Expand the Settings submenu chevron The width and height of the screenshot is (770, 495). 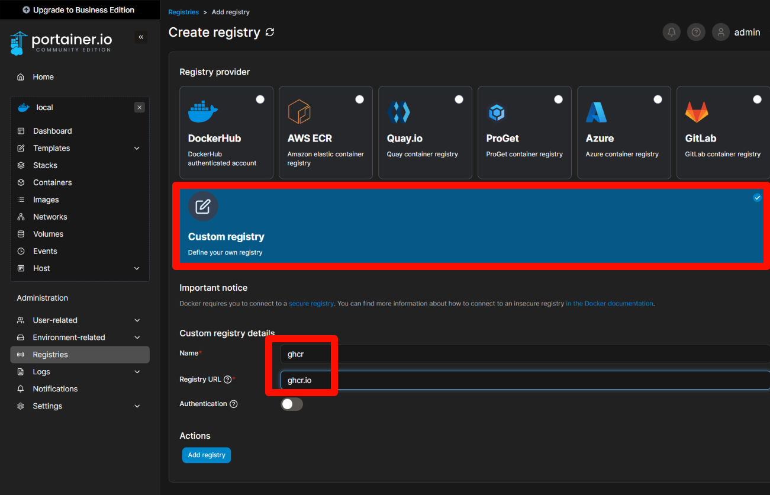pyautogui.click(x=137, y=406)
